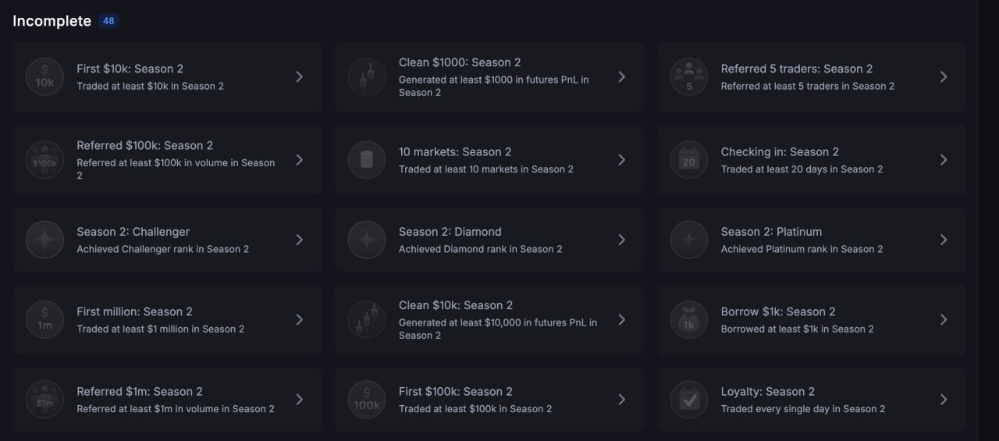Click the 1m badge icon for First million
Image resolution: width=999 pixels, height=441 pixels.
44,319
